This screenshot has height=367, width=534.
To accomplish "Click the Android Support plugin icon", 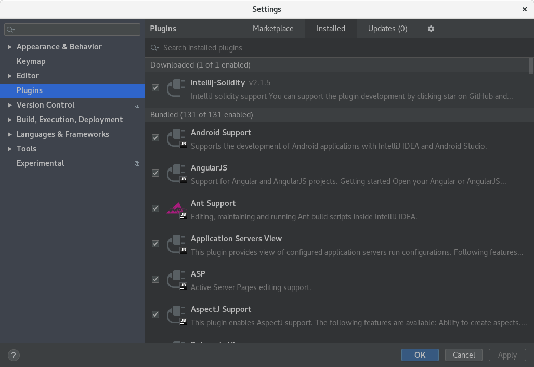I will pos(176,138).
